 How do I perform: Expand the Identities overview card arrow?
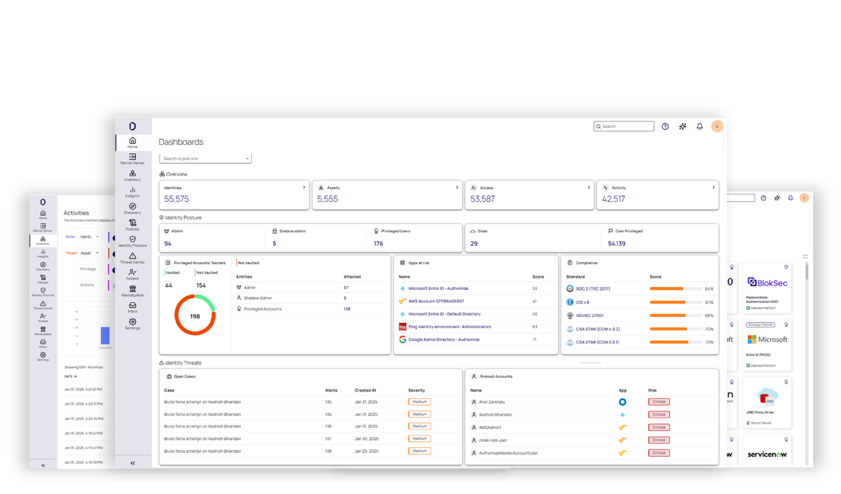click(304, 187)
